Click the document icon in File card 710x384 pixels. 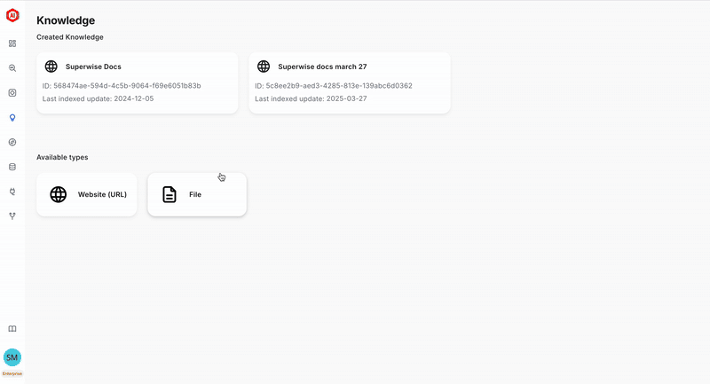pyautogui.click(x=170, y=194)
